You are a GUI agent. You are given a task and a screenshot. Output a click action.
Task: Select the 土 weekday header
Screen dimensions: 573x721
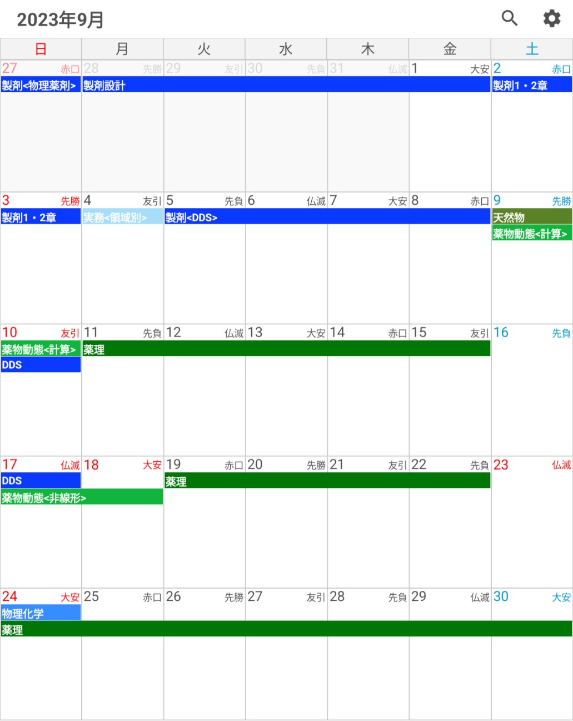coord(532,49)
